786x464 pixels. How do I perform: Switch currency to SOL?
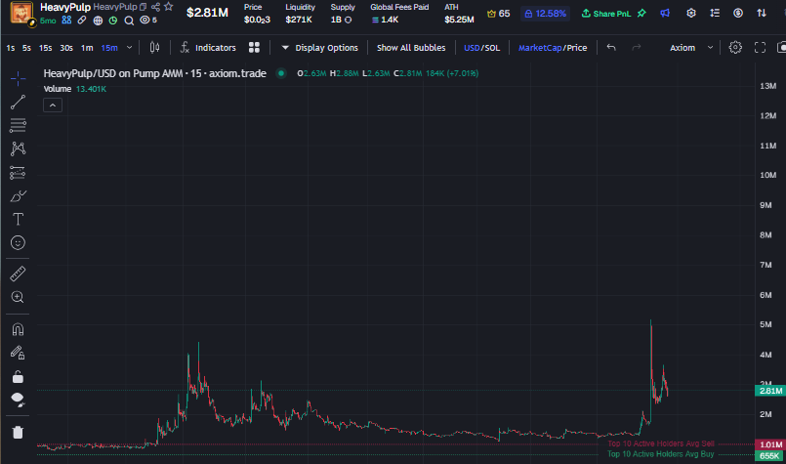point(492,48)
